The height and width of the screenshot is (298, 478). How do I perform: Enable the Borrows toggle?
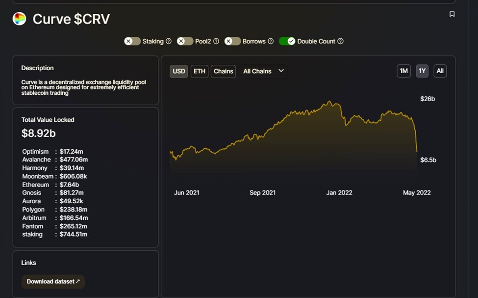[x=232, y=41]
